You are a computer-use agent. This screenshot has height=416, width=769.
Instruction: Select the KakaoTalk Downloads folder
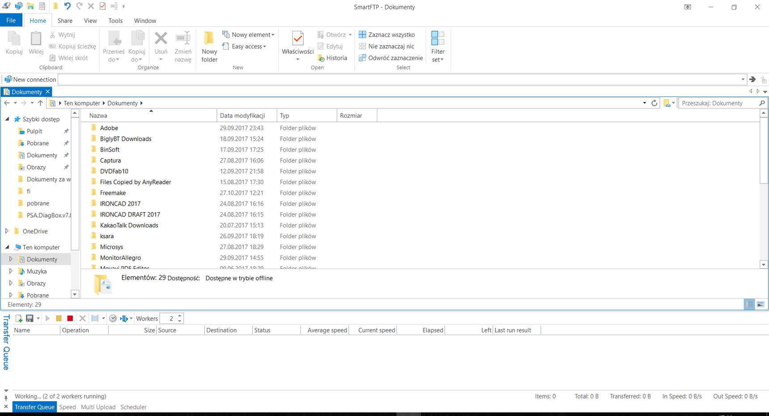pyautogui.click(x=129, y=225)
